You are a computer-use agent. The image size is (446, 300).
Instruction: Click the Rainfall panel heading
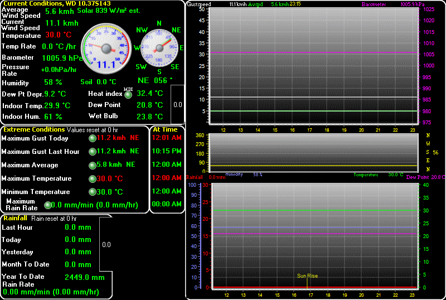click(x=15, y=218)
